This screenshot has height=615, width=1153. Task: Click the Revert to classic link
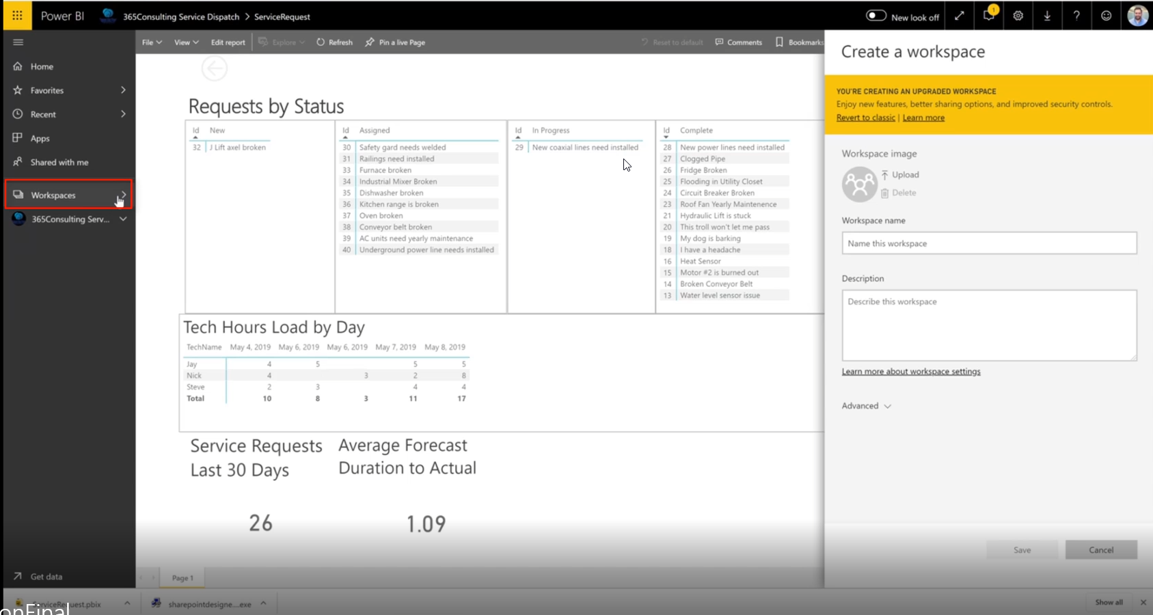(x=865, y=118)
